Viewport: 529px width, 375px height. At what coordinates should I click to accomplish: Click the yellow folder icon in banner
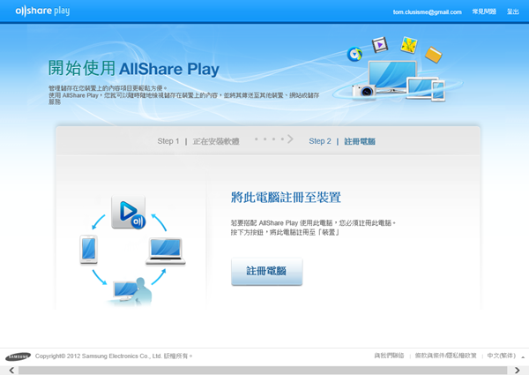(433, 55)
